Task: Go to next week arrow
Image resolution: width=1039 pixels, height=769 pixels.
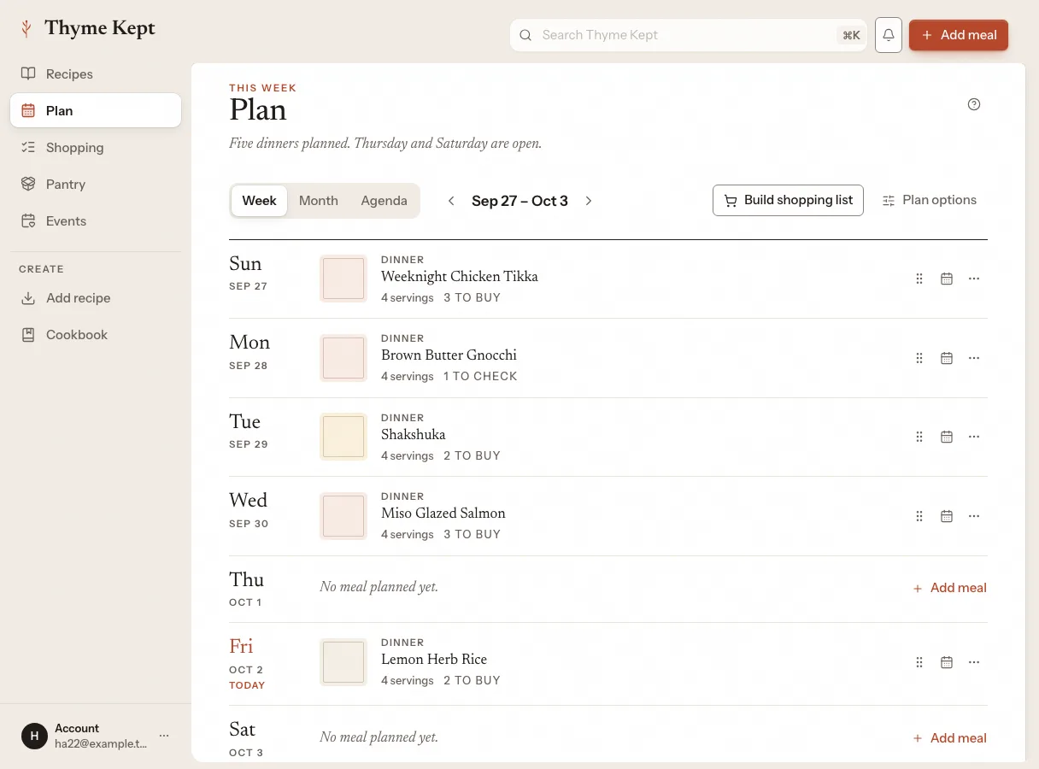Action: coord(589,201)
